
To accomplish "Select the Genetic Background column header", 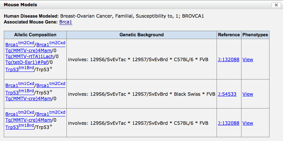I will pyautogui.click(x=141, y=35).
